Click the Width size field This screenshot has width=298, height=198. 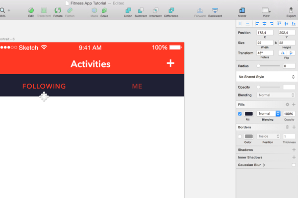pos(265,43)
